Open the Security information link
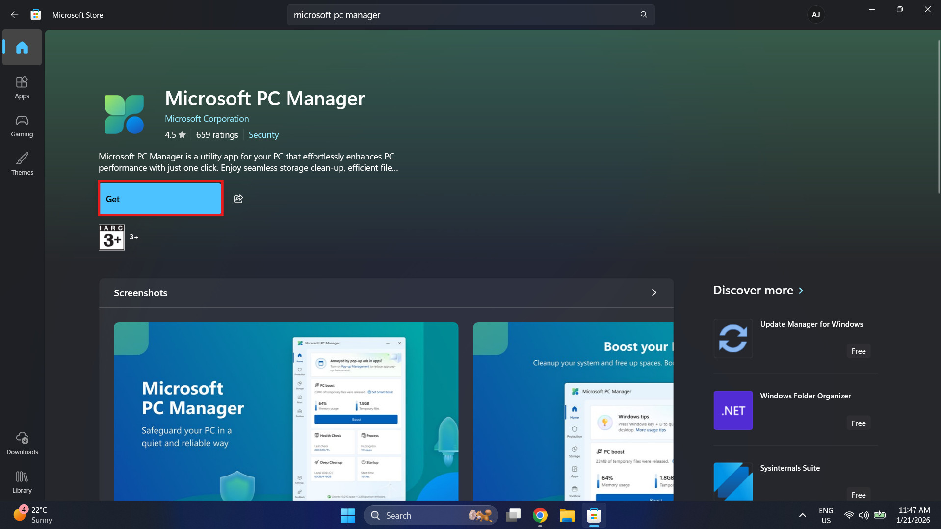This screenshot has height=529, width=941. pos(263,134)
